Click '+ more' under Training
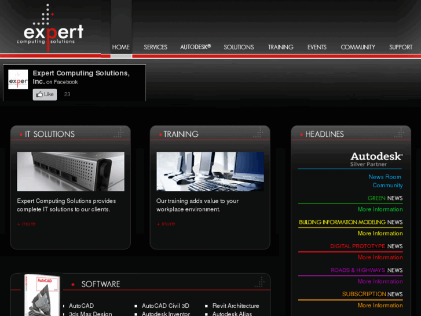The height and width of the screenshot is (316, 421). coord(166,224)
